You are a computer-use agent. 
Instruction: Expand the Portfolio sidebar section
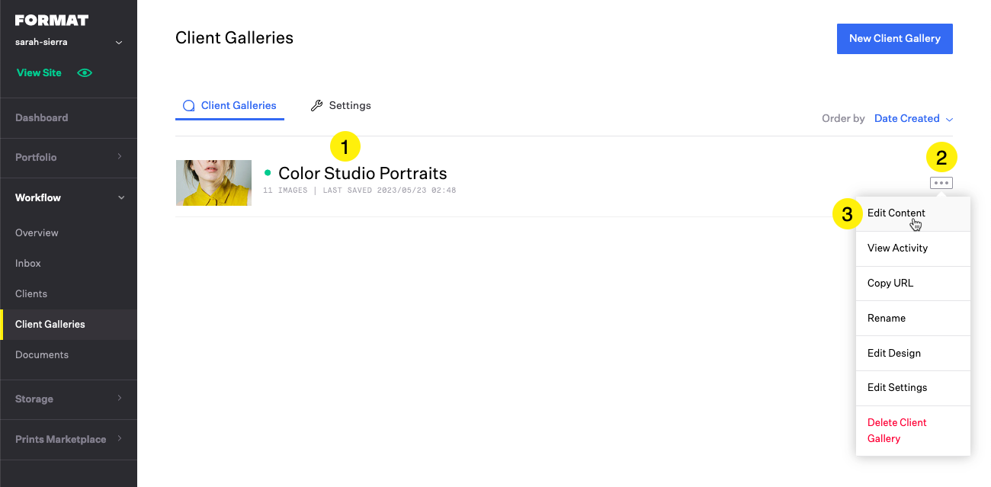click(x=69, y=157)
